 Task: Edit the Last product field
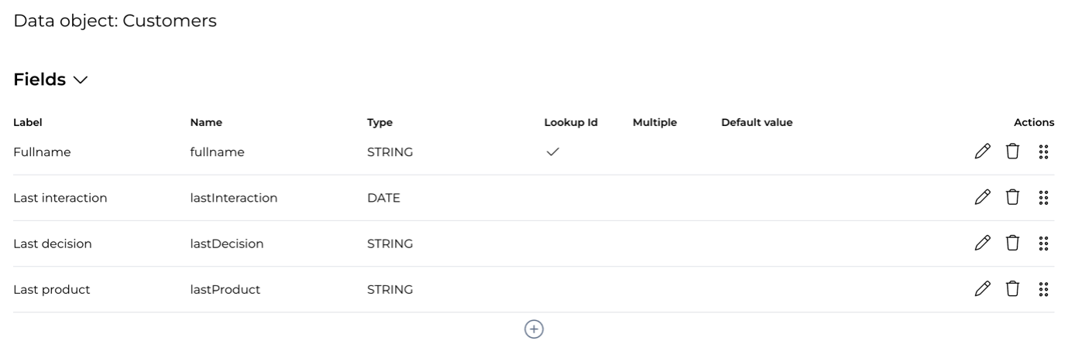[x=982, y=289]
